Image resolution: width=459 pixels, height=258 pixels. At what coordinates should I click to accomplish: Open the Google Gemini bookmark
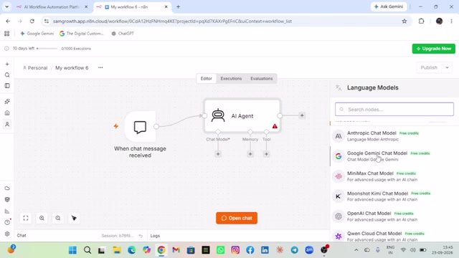(37, 34)
